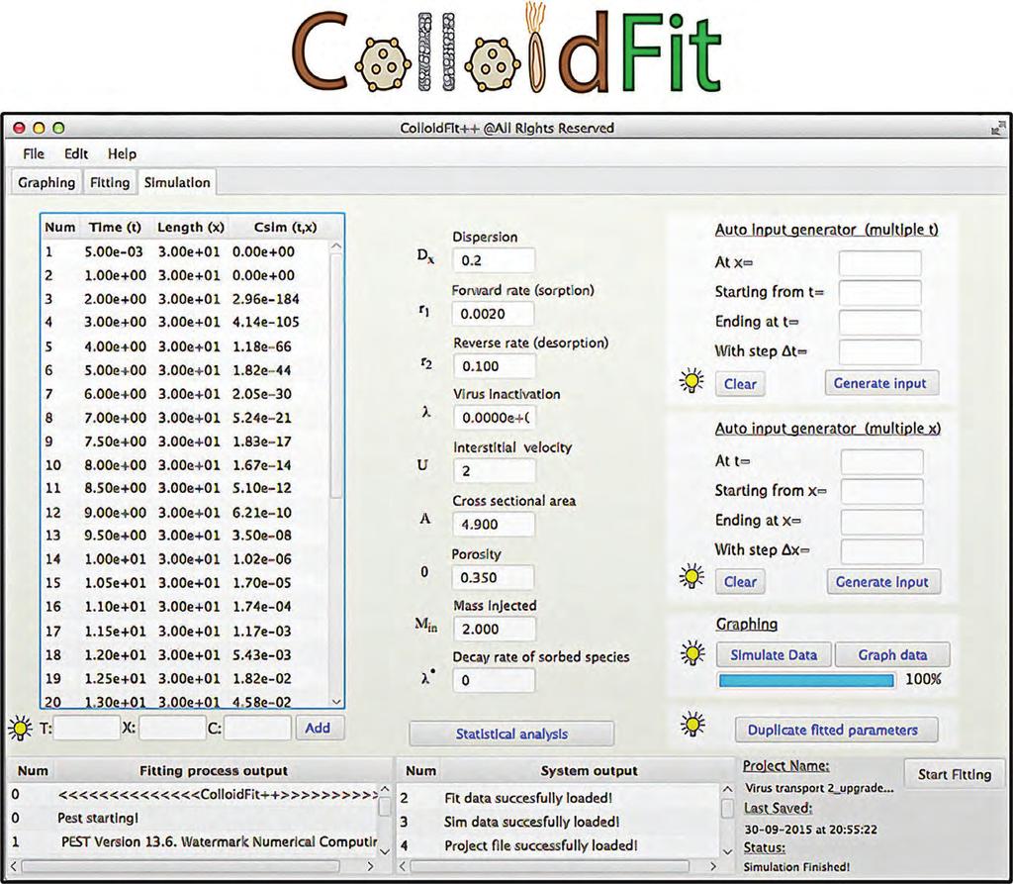Click the Start Fitting button

coord(955,775)
